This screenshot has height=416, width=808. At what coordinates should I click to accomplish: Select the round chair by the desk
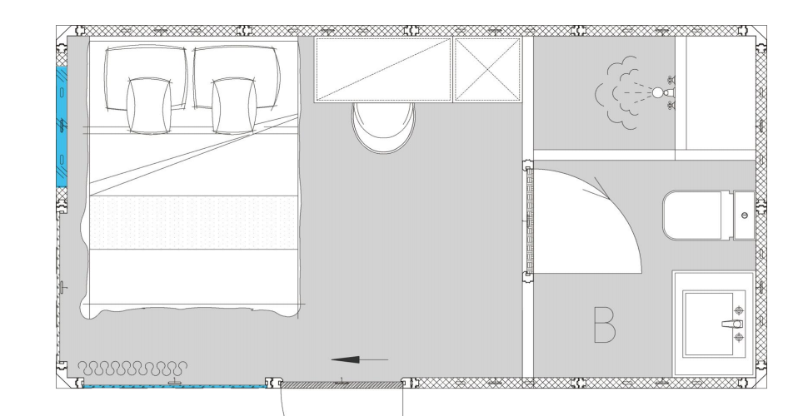[x=382, y=127]
